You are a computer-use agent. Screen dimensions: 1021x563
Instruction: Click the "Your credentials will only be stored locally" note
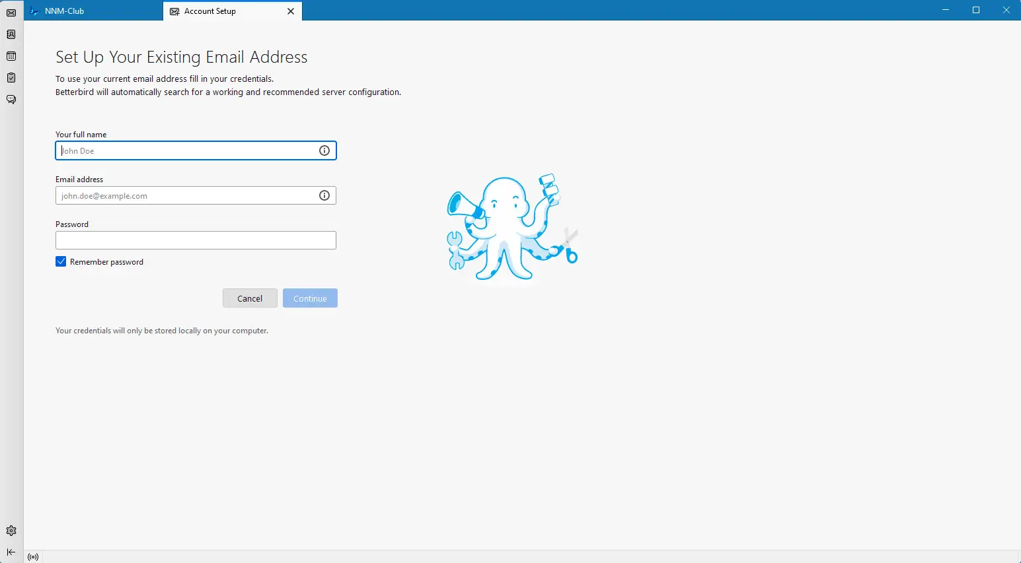tap(162, 331)
